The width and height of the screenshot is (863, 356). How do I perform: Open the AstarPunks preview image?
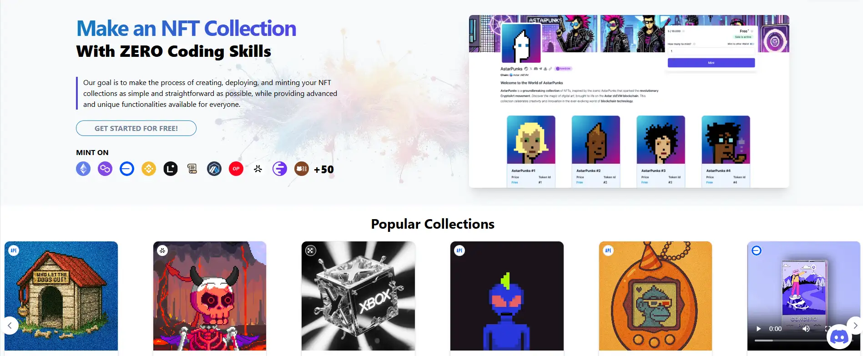tap(629, 101)
